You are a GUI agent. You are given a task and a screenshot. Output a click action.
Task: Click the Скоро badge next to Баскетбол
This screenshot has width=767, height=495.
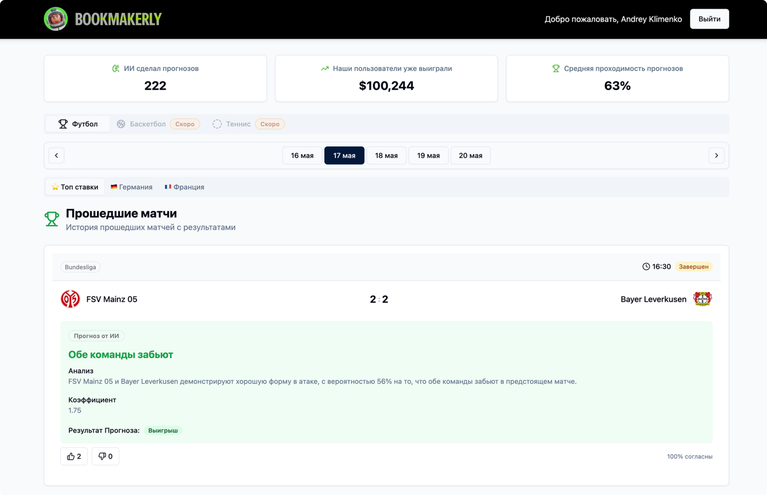tap(185, 124)
